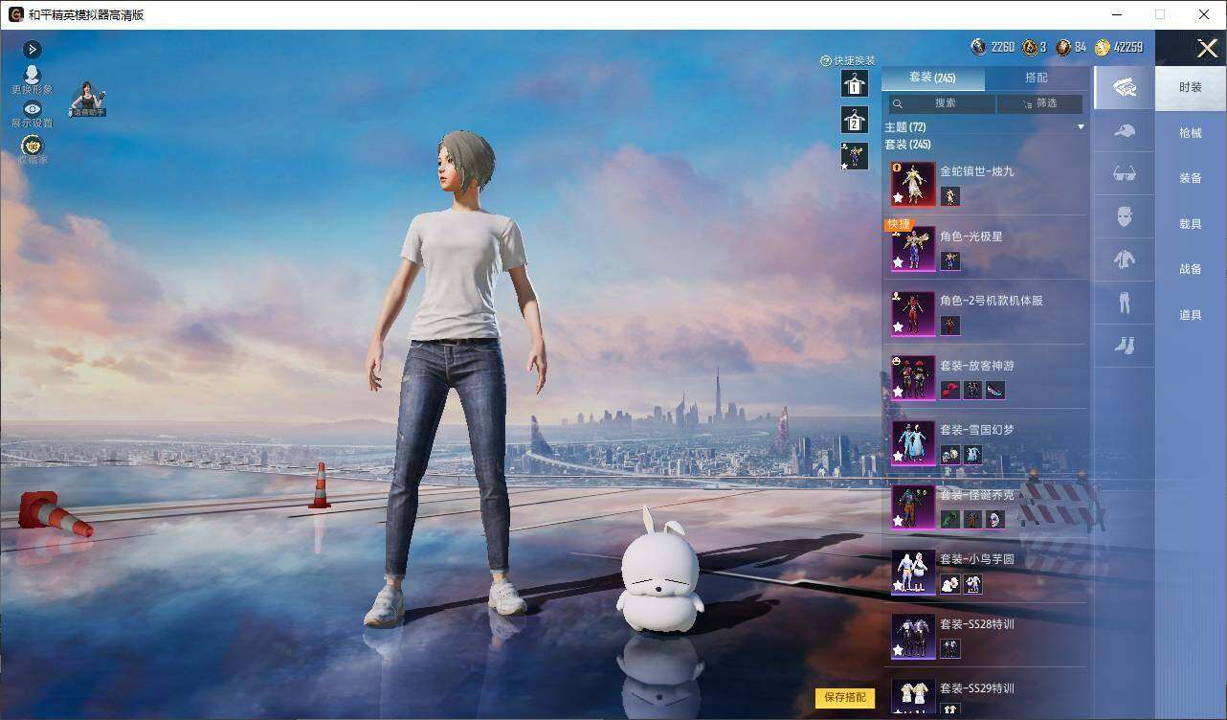1227x720 pixels.
Task: Select the 套装-雪国幻梦 outfit thumbnail
Action: (x=913, y=442)
